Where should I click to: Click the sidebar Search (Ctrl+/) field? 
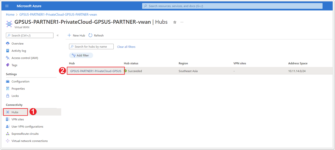[30, 36]
